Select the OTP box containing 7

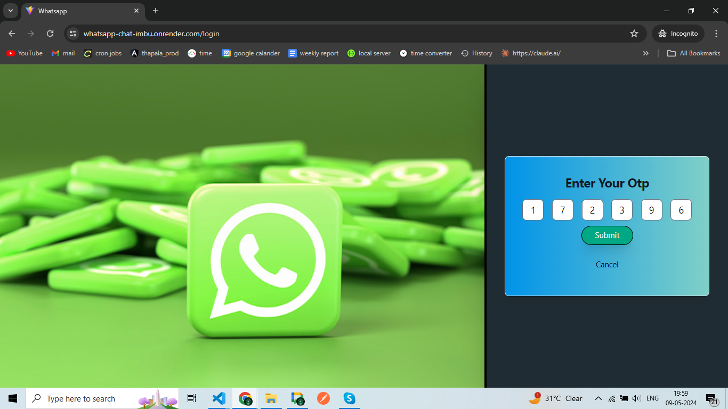tap(562, 210)
